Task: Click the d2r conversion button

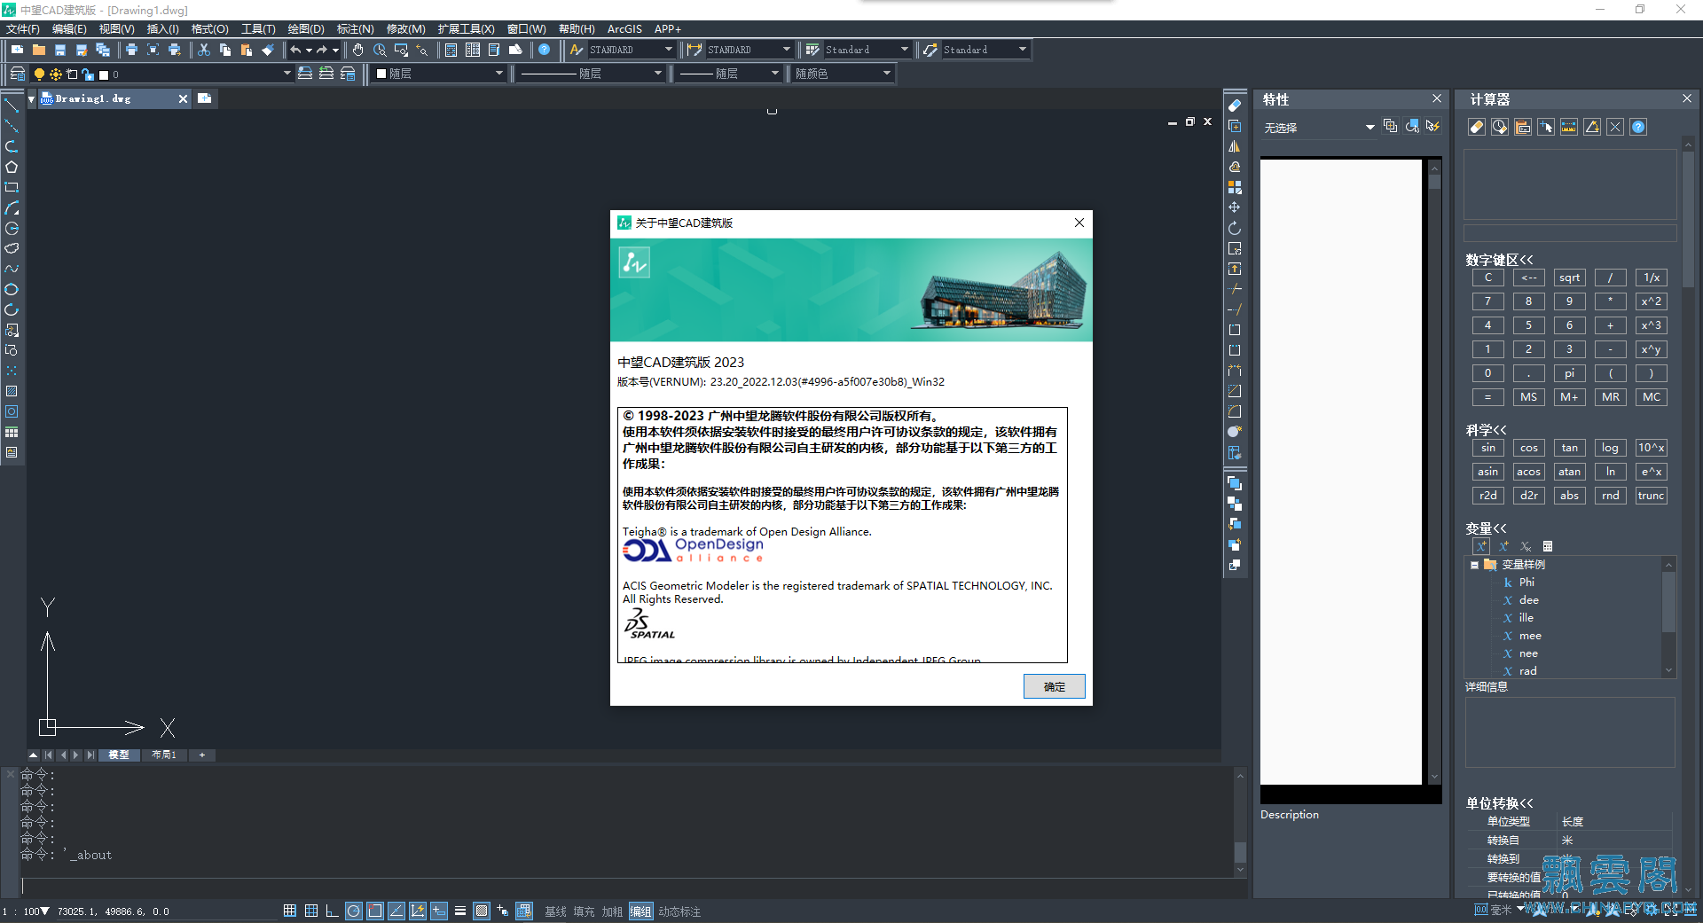Action: tap(1529, 496)
